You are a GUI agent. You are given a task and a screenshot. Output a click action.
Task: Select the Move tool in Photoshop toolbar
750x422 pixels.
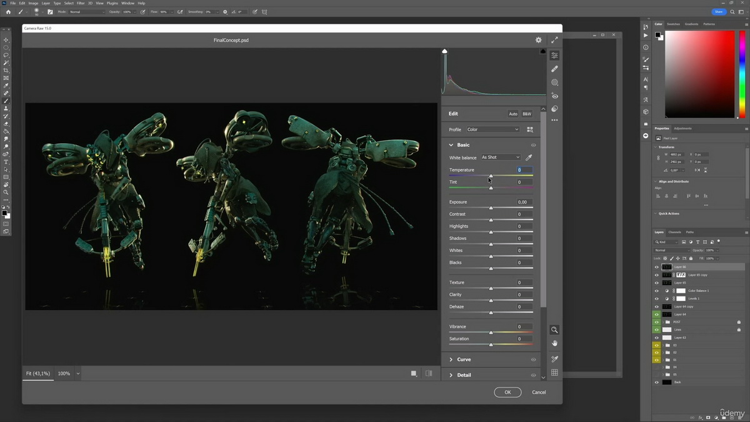click(6, 40)
